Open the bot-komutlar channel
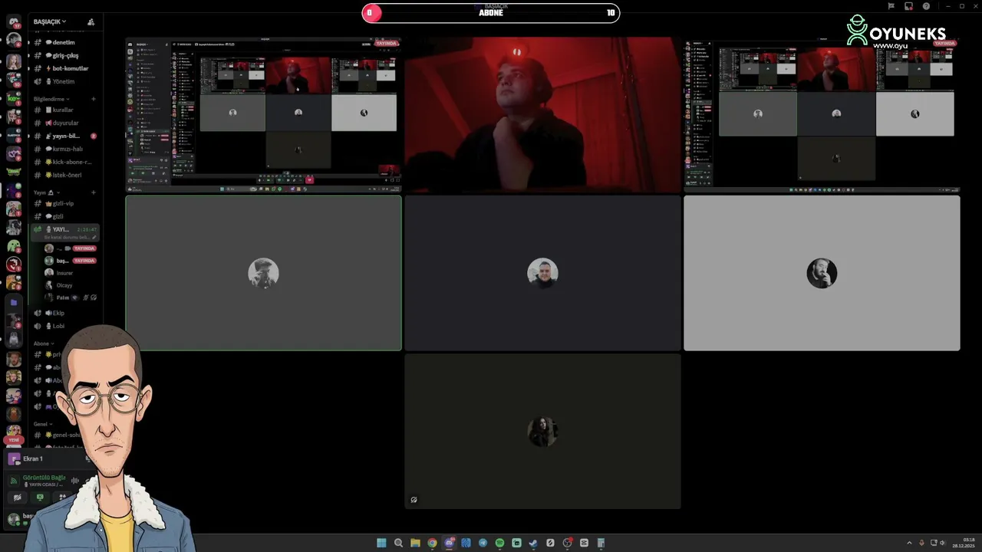This screenshot has height=552, width=982. pyautogui.click(x=65, y=68)
